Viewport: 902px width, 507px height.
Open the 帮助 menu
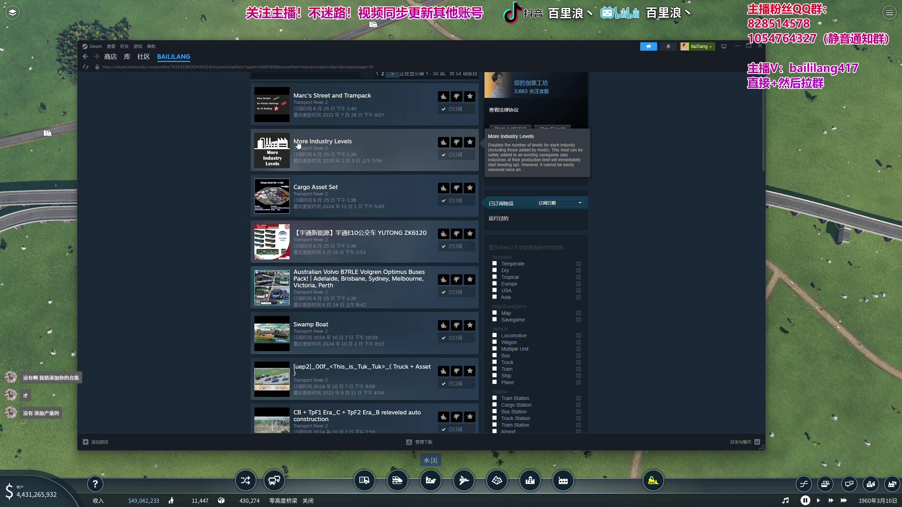151,46
